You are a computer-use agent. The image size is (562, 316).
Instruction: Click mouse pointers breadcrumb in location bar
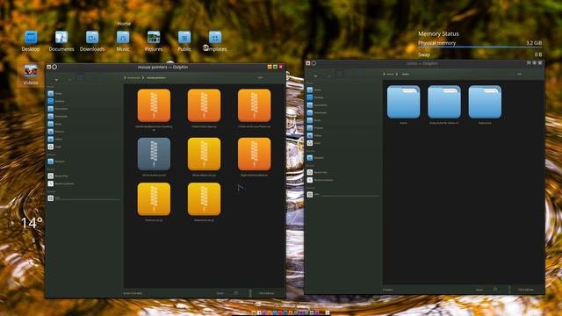click(x=156, y=78)
